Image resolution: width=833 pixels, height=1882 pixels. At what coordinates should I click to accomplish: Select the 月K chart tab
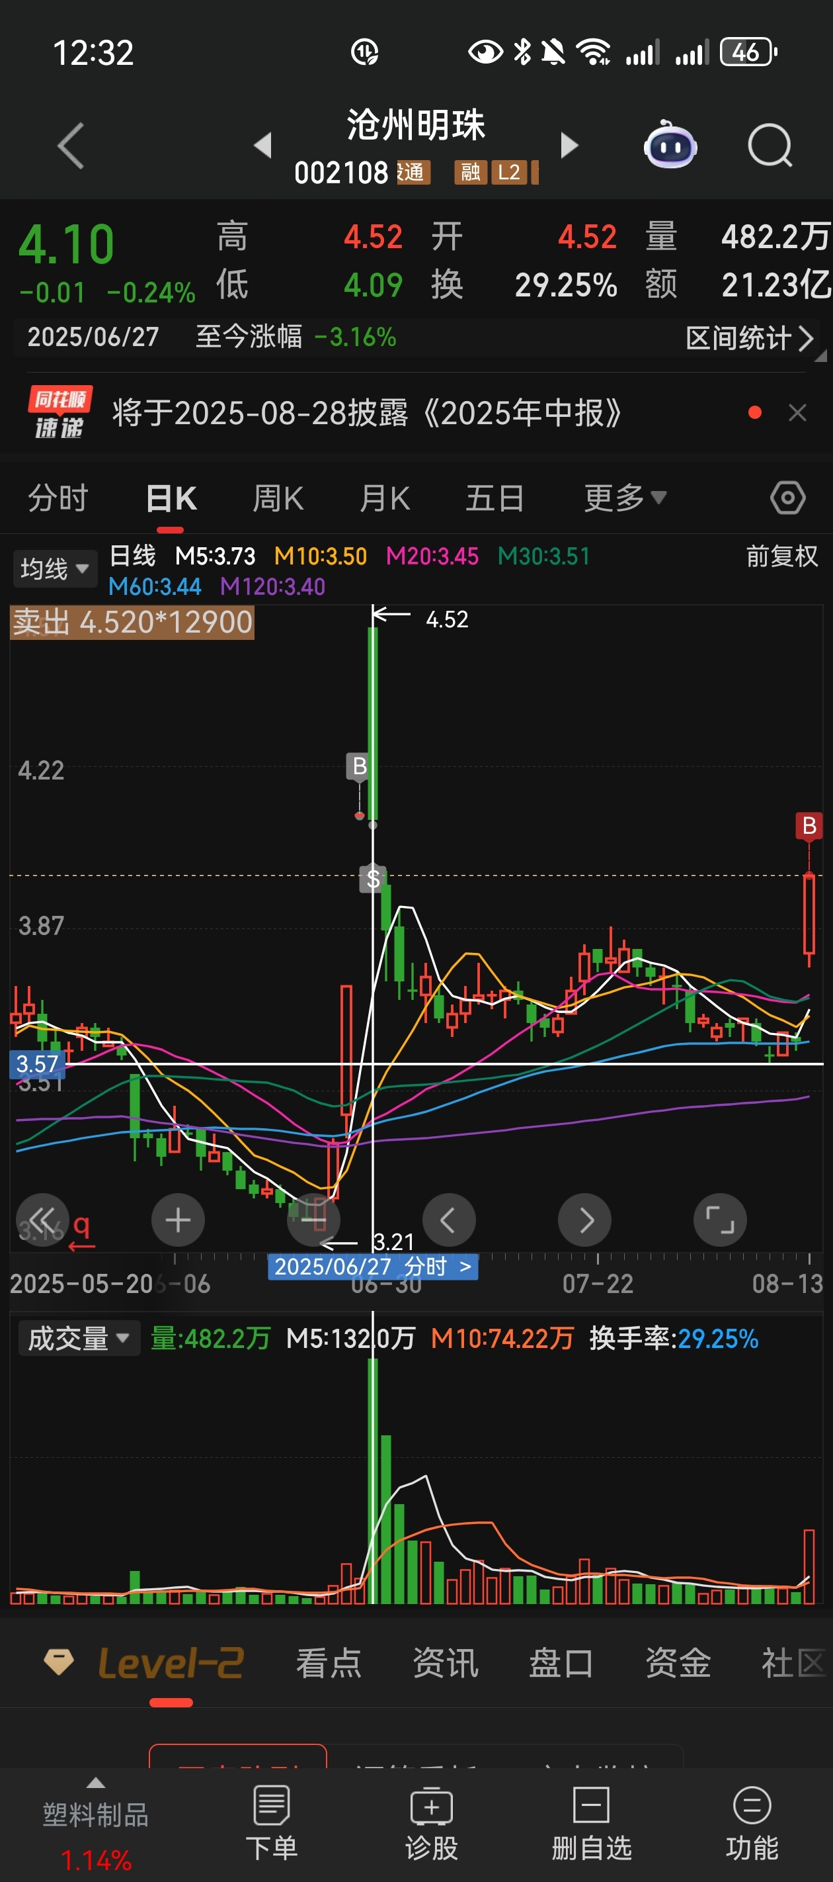coord(385,498)
